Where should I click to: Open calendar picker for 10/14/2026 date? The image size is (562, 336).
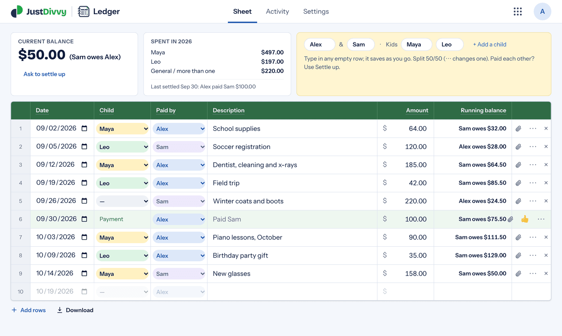(x=85, y=273)
